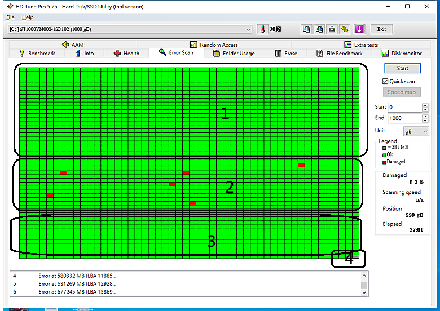The image size is (440, 311).
Task: Open options via the yellow gears icon
Action: (x=345, y=29)
